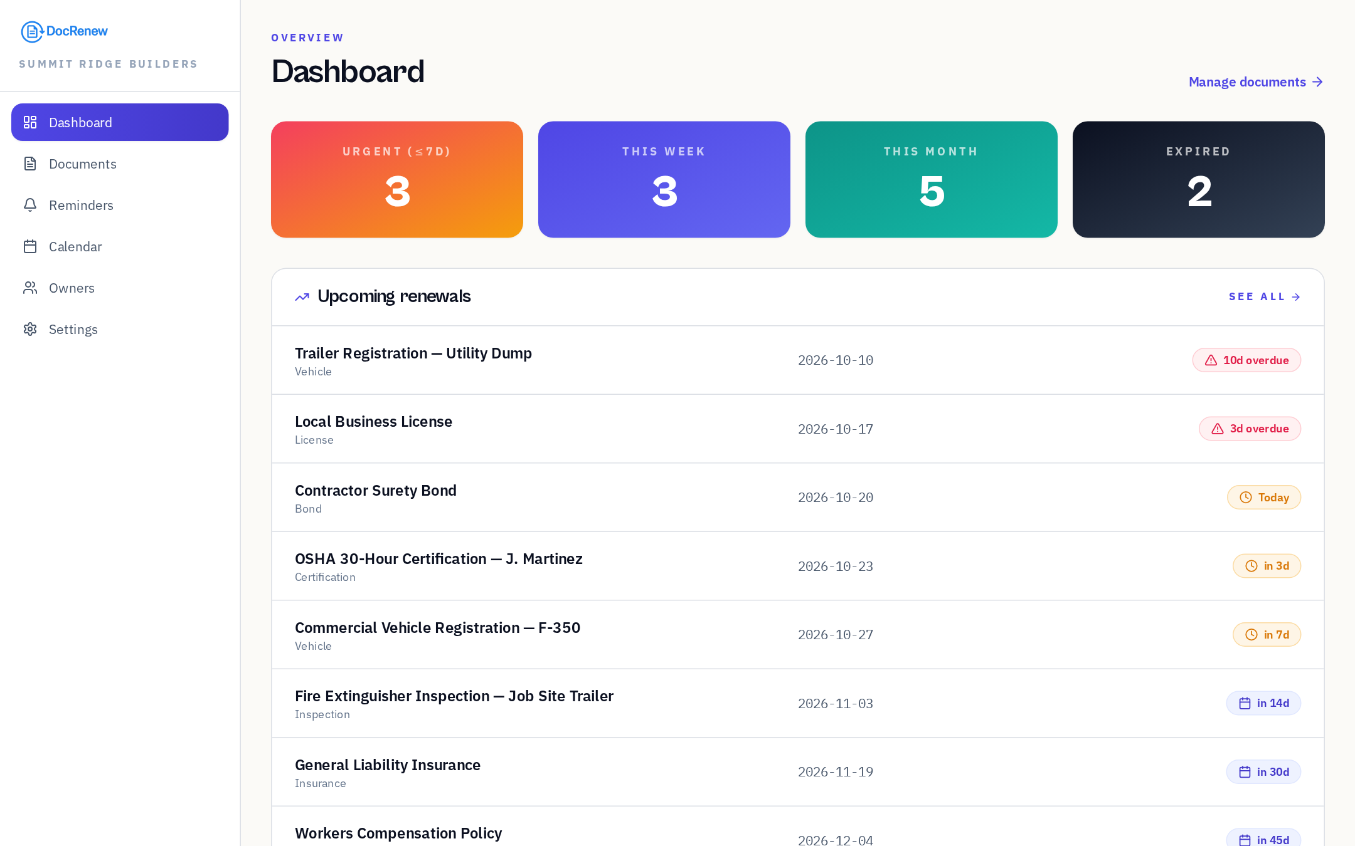Select the Local Business License title
Image resolution: width=1355 pixels, height=846 pixels.
click(x=373, y=422)
